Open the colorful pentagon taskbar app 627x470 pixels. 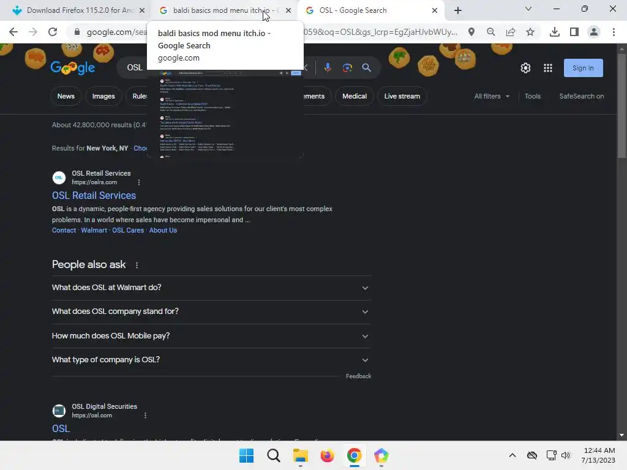click(381, 455)
